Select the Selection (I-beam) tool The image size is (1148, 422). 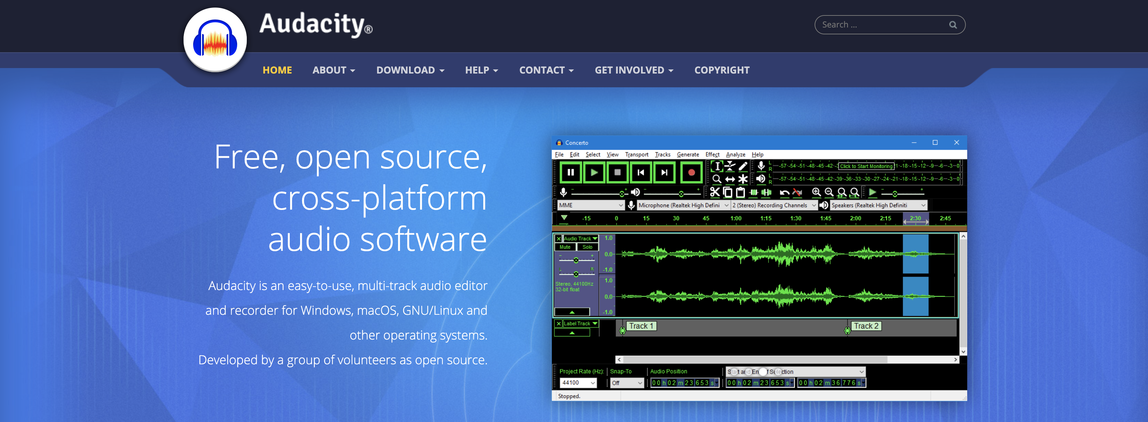pos(717,166)
